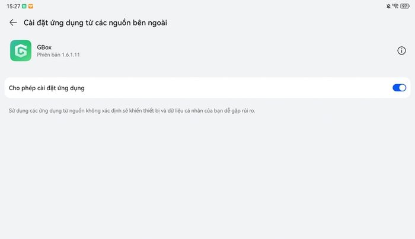This screenshot has height=239, width=415.
Task: Go back using the arrow icon
Action: 13,23
